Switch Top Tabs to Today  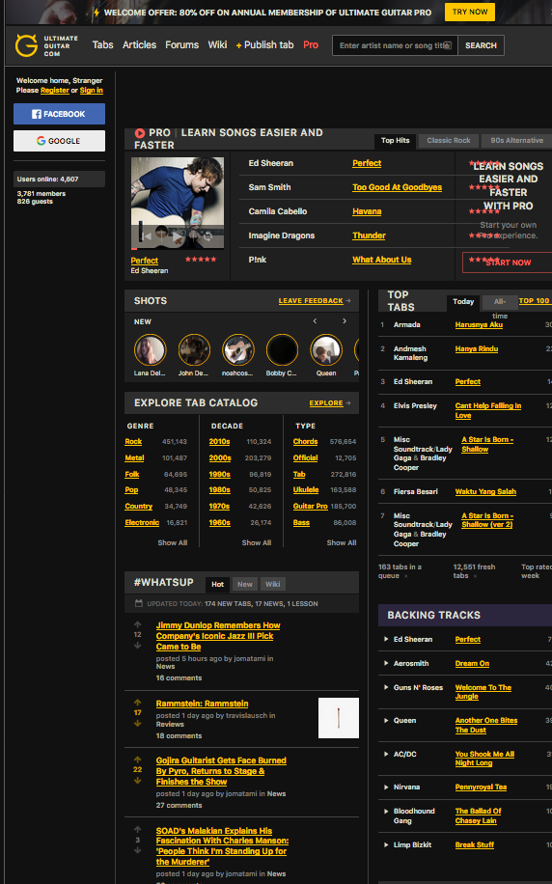coord(463,302)
